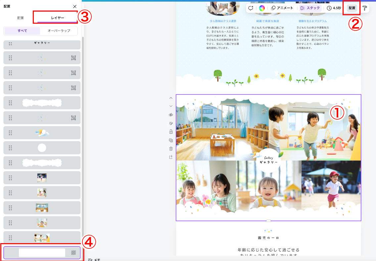Screen dimensions: 376x261
Task: Click the page bottom handle
Action: pyautogui.click(x=268, y=221)
